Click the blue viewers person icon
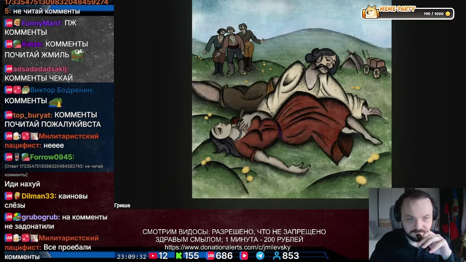The width and height of the screenshot is (466, 262). pyautogui.click(x=277, y=256)
